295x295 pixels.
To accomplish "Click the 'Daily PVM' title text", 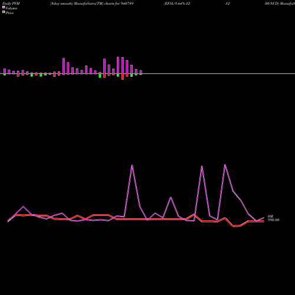I will coord(11,4).
